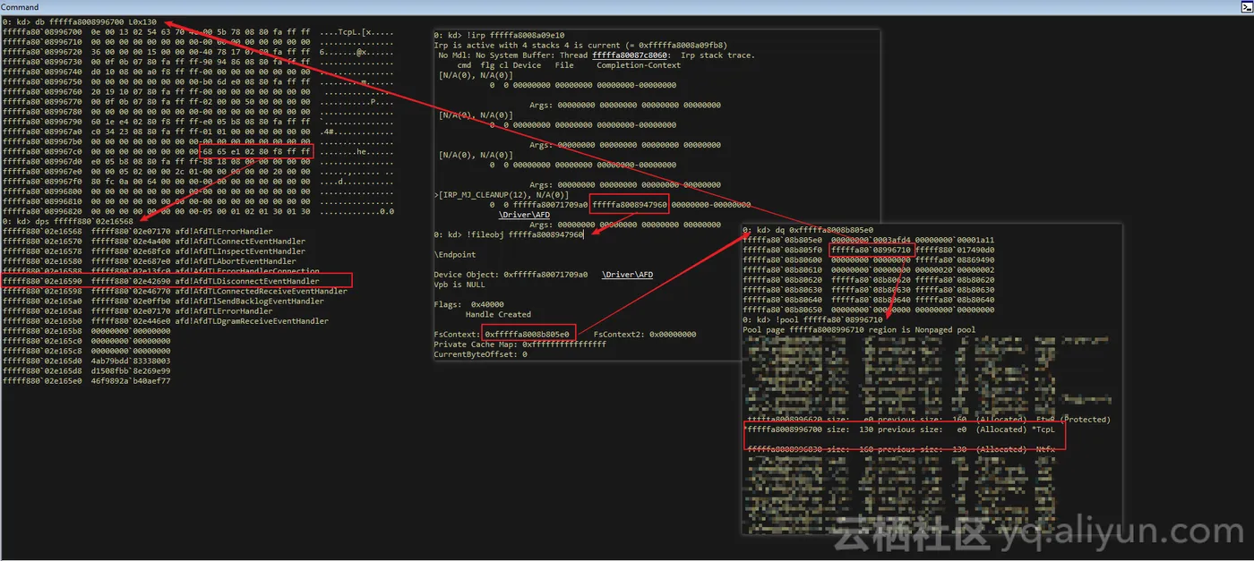Place cursor in db fffffa8008996700 command line

[x=79, y=21]
